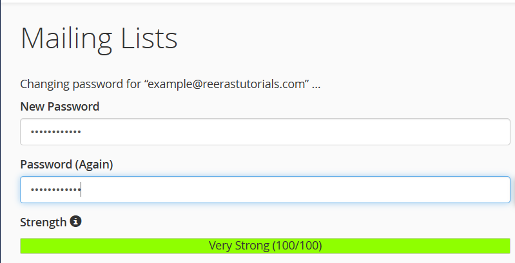
Task: Focus the Password (Again) input field
Action: pos(265,190)
